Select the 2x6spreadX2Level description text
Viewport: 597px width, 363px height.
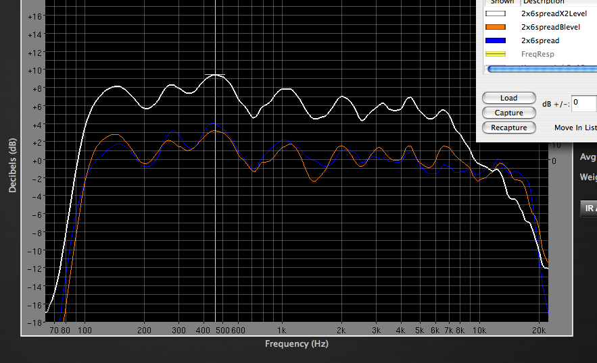[554, 13]
